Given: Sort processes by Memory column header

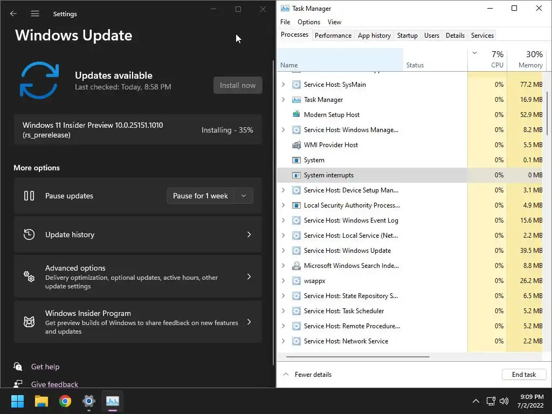Looking at the screenshot, I should click(527, 59).
